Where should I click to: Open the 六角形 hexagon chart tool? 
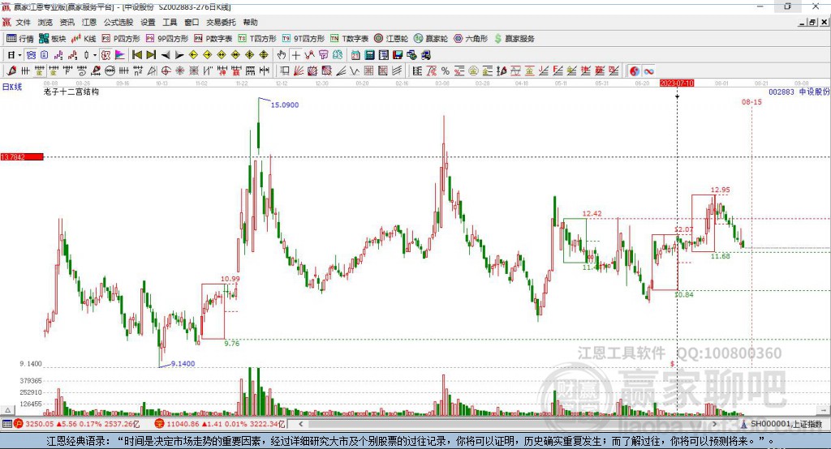coord(471,39)
